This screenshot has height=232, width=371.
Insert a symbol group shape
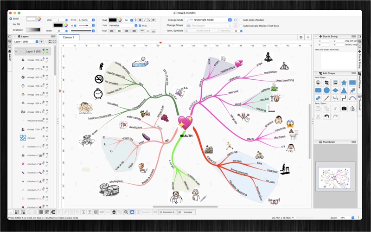327,83
